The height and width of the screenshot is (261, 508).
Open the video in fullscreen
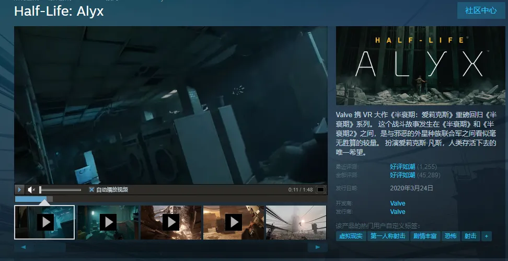(x=320, y=190)
